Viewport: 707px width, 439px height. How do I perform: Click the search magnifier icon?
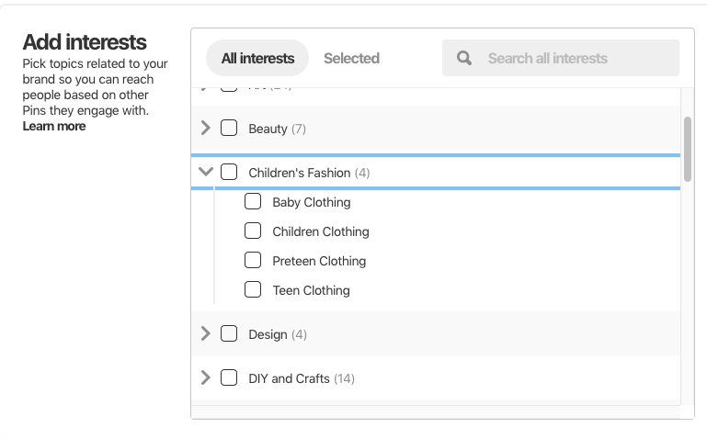[464, 58]
